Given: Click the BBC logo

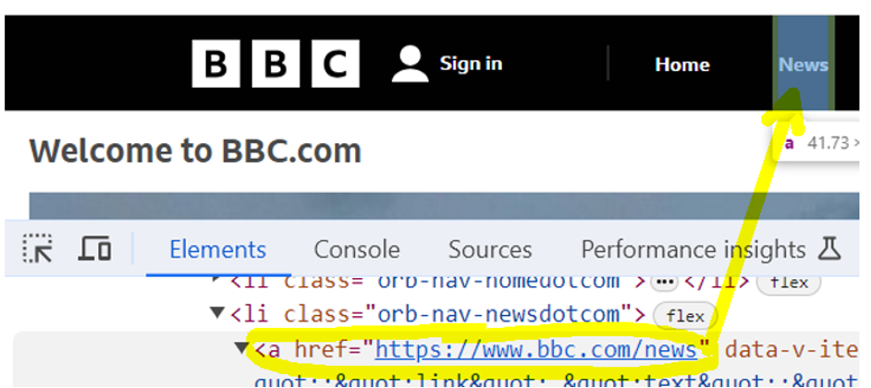Looking at the screenshot, I should click(x=276, y=64).
